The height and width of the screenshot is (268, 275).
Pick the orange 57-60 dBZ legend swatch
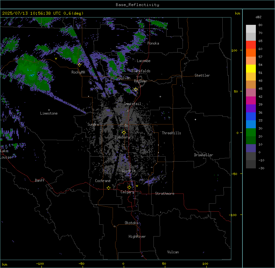pyautogui.click(x=251, y=53)
